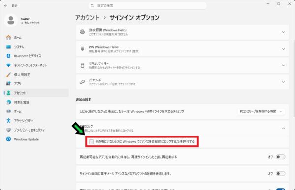Screen dimensions: 295x190
Task: Click サインイン オプション page title
Action: pos(134,18)
